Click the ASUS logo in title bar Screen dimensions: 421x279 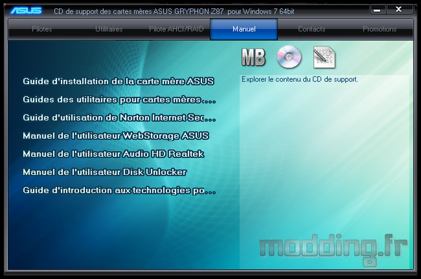point(26,11)
